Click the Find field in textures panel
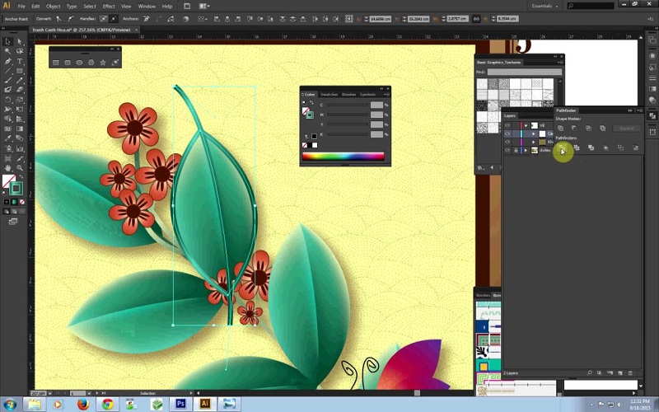Screen dimensions: 659x412 point(525,72)
